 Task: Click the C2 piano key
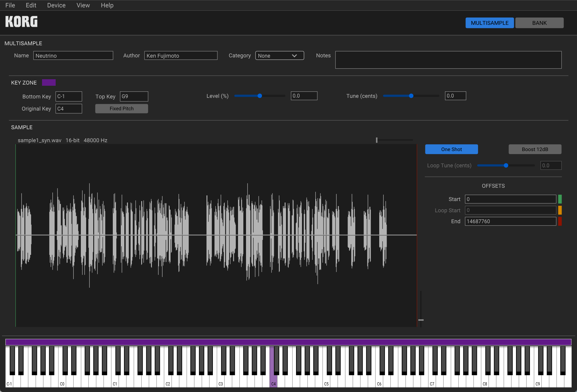[168, 381]
